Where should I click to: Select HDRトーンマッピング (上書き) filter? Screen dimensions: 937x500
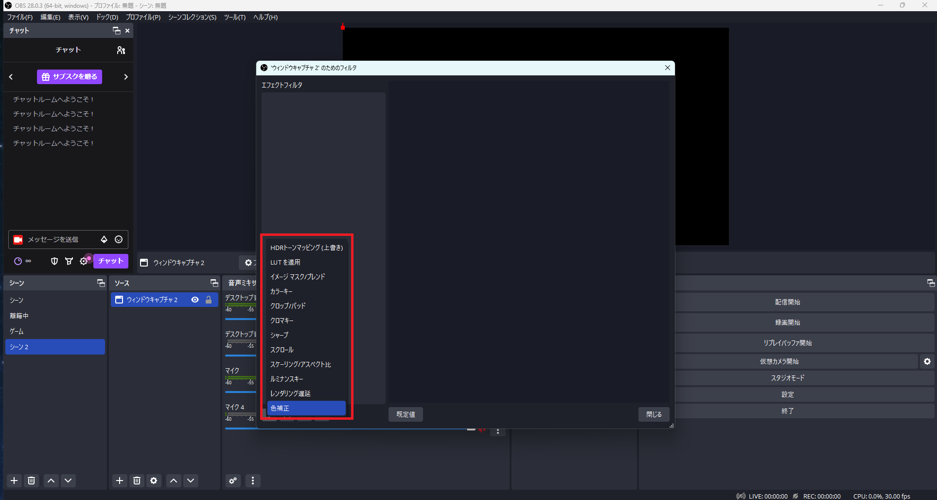point(306,248)
